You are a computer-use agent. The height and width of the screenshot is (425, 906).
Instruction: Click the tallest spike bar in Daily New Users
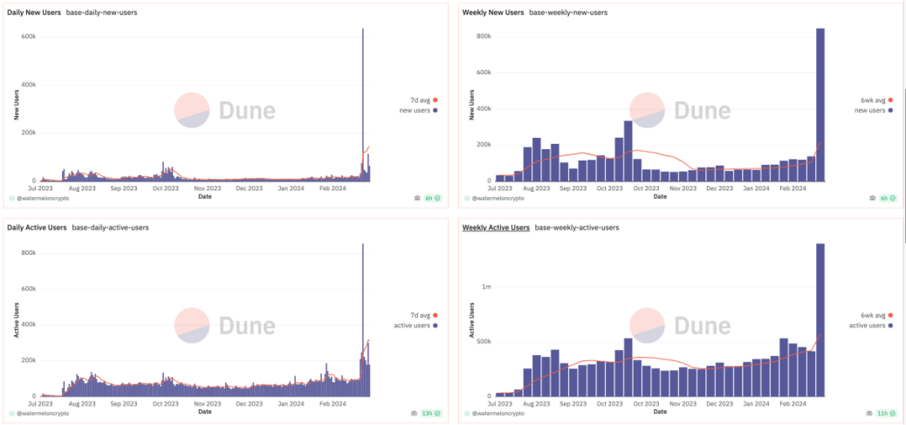pos(363,105)
